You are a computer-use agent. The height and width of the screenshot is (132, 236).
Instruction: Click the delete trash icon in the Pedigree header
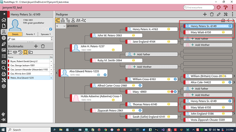click(212, 14)
